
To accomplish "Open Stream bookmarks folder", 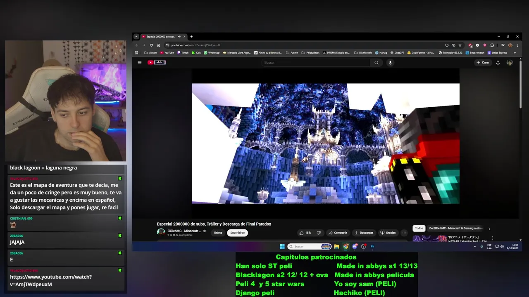I will pyautogui.click(x=150, y=53).
